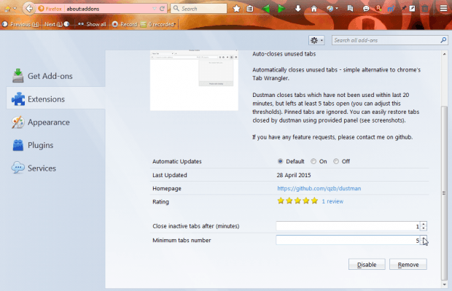This screenshot has height=291, width=452.
Task: Click the reload button in address bar
Action: pos(163,9)
